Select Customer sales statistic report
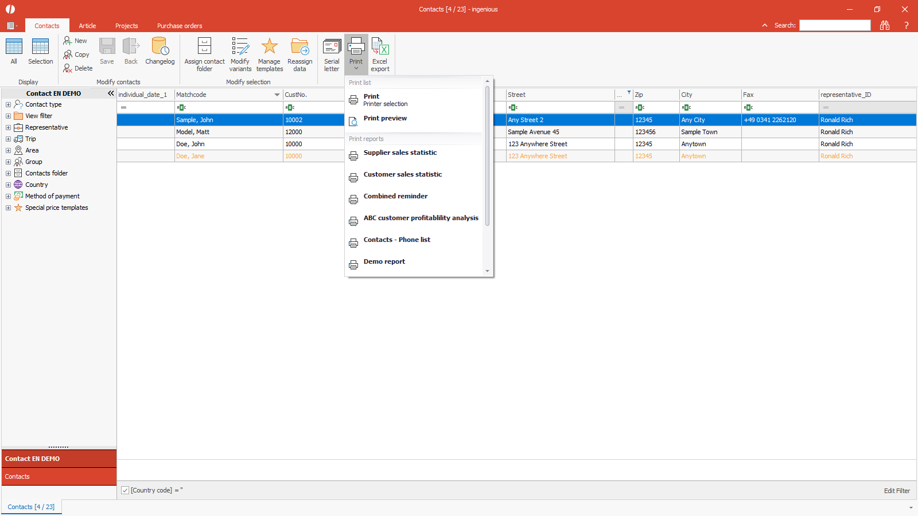The height and width of the screenshot is (516, 918). tap(402, 175)
